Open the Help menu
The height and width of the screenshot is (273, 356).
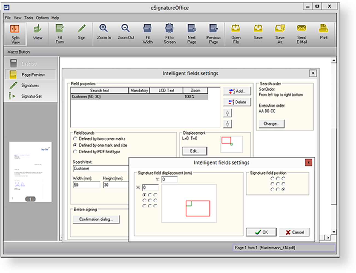pyautogui.click(x=55, y=18)
